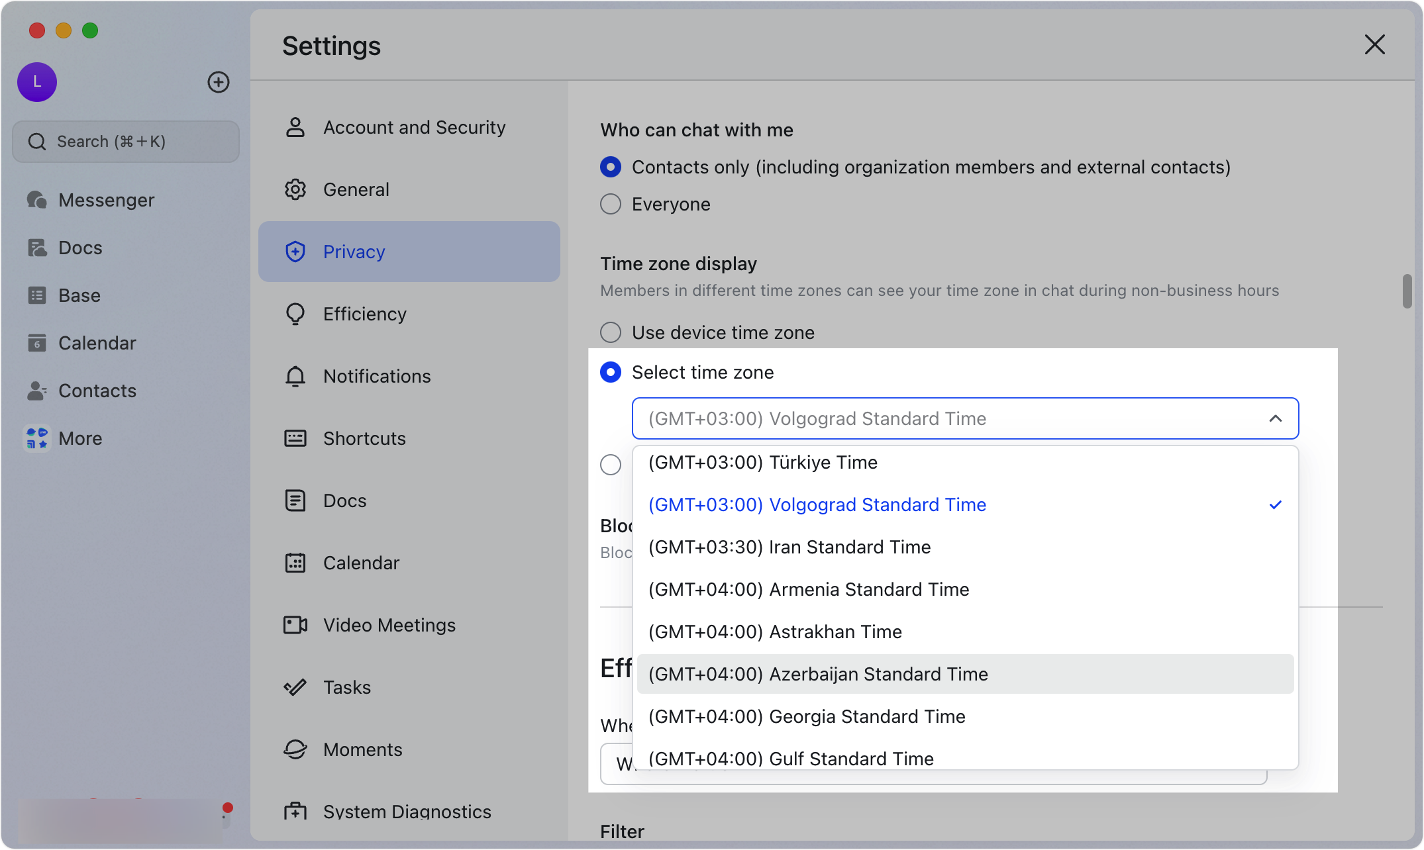Click the plus icon to create new
Viewport: 1424px width, 850px height.
coord(219,81)
